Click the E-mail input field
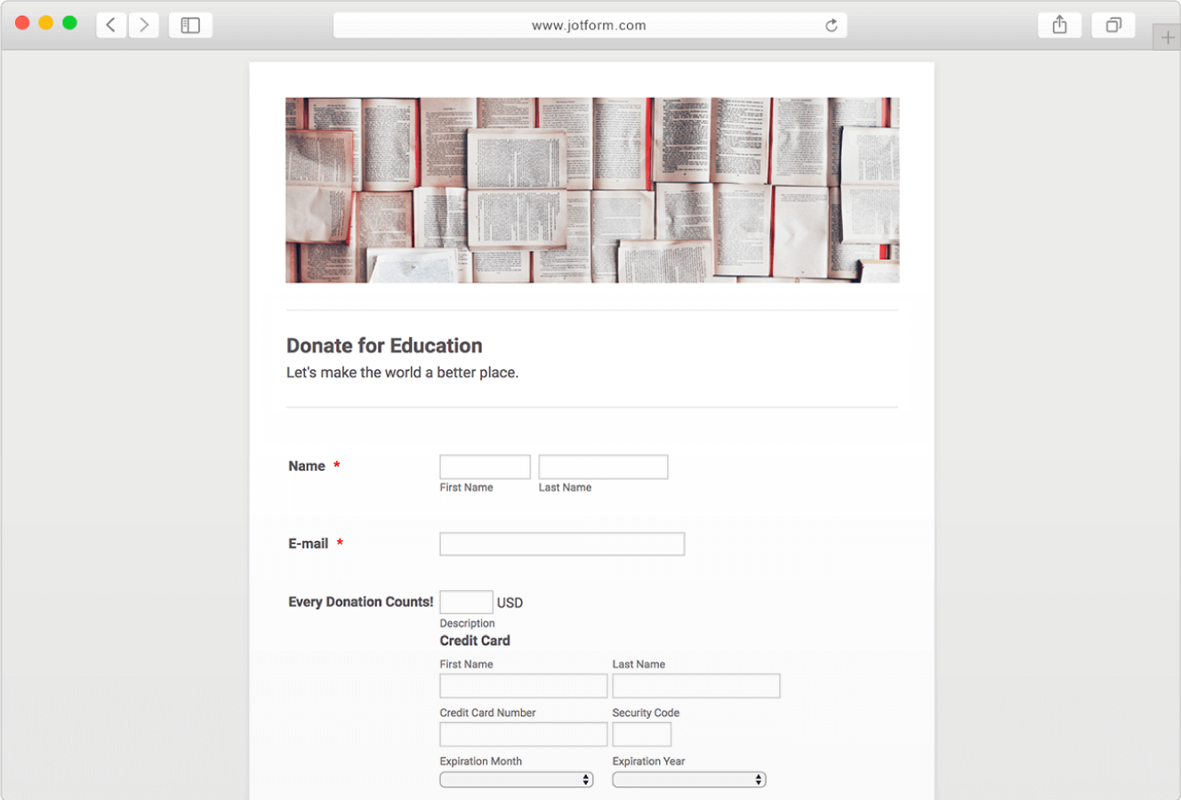1181x800 pixels. [x=561, y=544]
